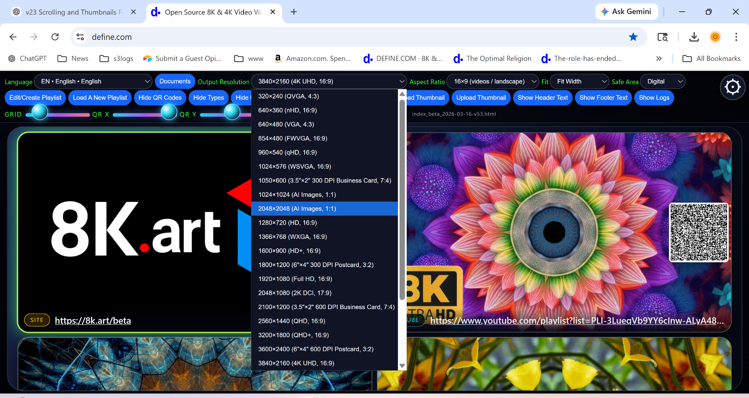Choose 1280×720 (HD, 16:9) resolution
Screen dimensions: 749x398
click(x=325, y=223)
